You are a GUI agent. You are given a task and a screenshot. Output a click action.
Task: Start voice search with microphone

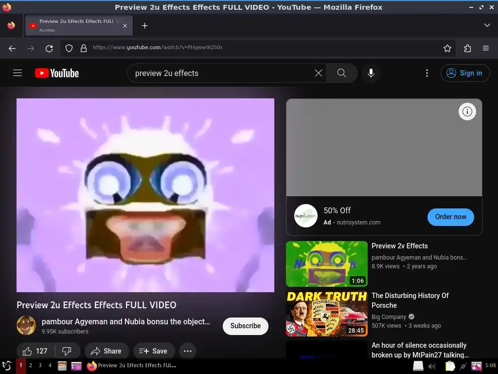[371, 73]
